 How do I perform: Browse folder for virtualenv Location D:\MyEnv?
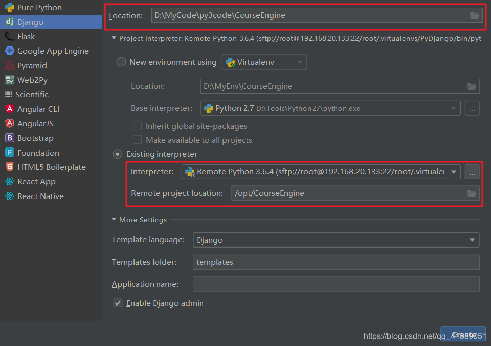click(472, 87)
